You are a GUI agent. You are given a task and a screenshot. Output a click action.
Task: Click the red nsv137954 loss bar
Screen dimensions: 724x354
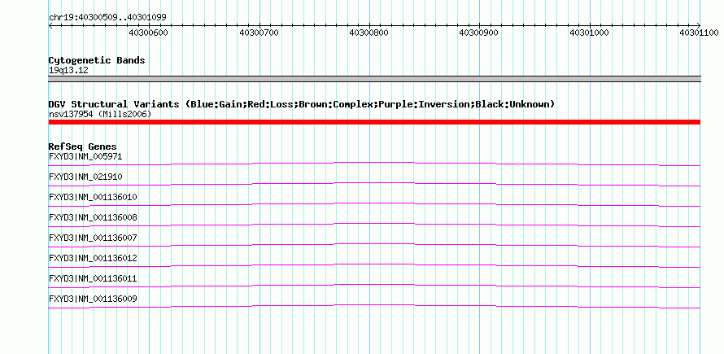tap(374, 122)
